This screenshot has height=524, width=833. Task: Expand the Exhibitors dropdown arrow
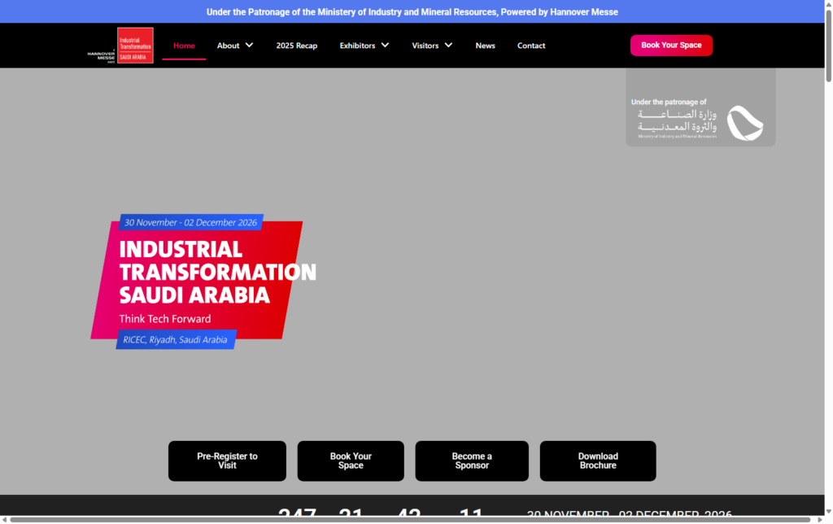point(385,46)
